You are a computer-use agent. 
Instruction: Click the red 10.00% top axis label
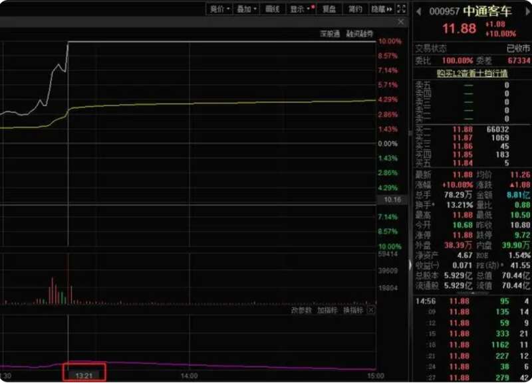tap(390, 41)
